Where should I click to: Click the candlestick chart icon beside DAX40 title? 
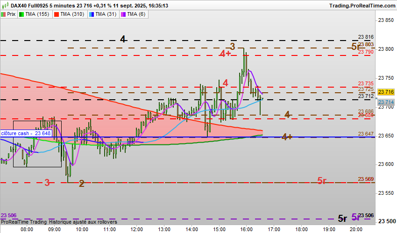click(x=5, y=5)
